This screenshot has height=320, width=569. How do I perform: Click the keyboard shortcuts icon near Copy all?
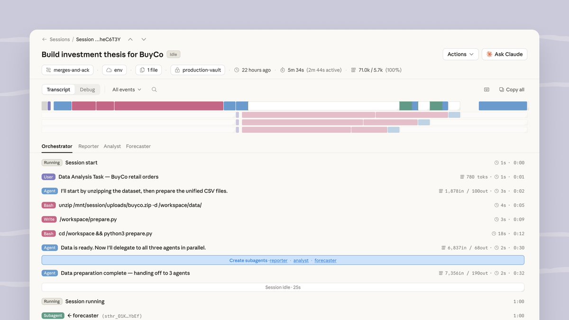[486, 90]
